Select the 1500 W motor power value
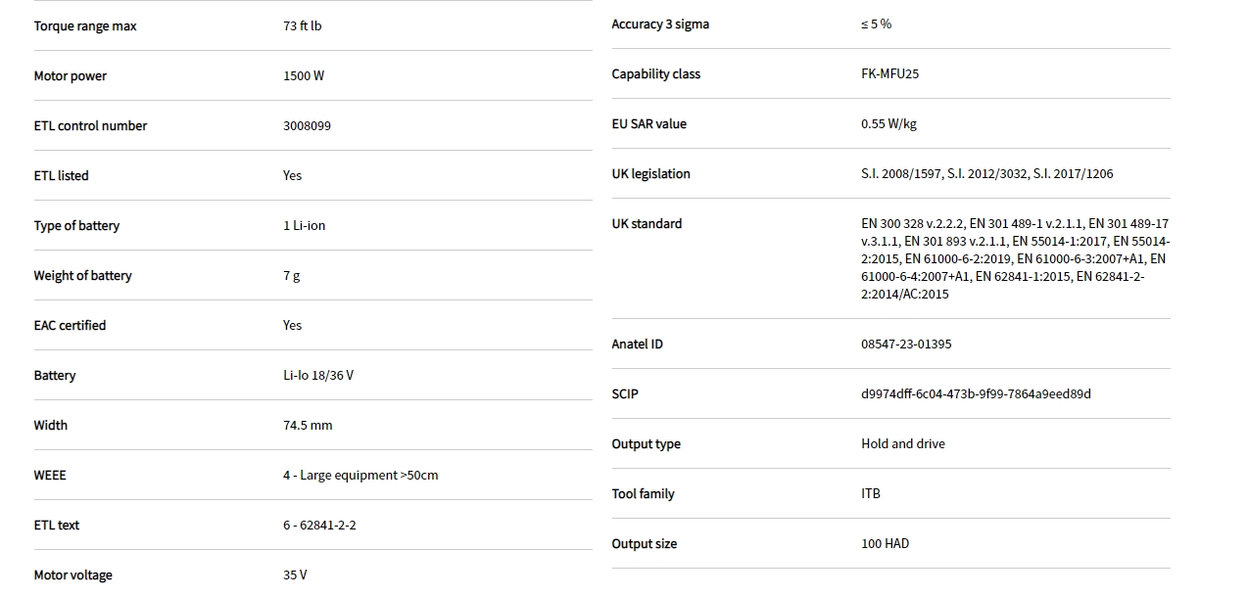This screenshot has height=597, width=1248. coord(304,76)
